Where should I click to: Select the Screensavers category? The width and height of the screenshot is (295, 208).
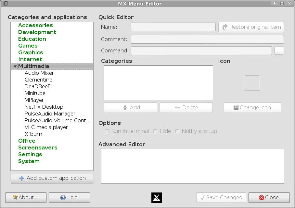click(38, 148)
